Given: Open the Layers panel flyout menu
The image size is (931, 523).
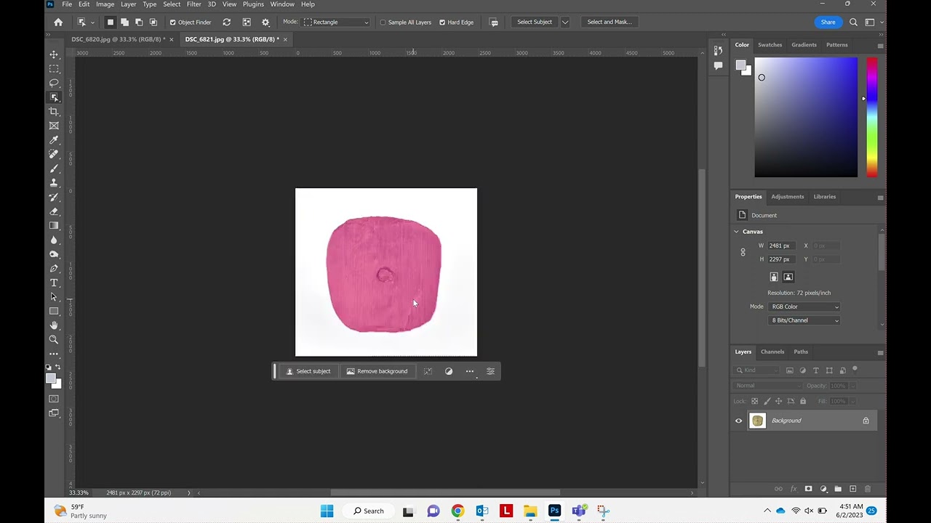Looking at the screenshot, I should click(x=880, y=352).
